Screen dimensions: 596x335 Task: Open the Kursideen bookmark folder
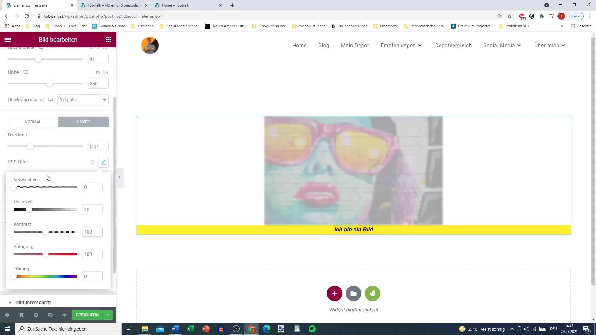(142, 26)
